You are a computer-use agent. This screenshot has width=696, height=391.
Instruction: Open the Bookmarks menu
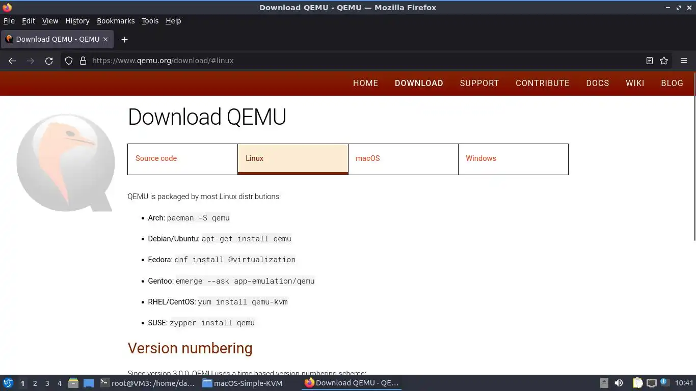(116, 21)
